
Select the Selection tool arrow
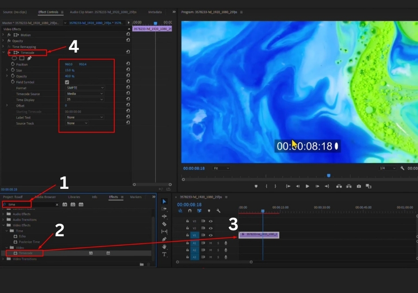click(164, 201)
